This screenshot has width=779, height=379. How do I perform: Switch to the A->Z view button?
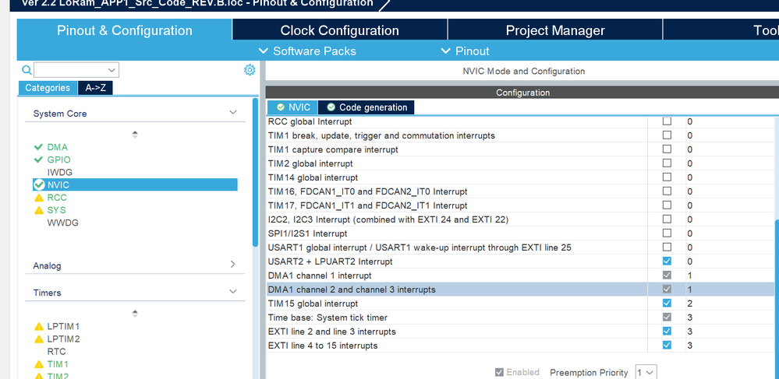coord(96,88)
